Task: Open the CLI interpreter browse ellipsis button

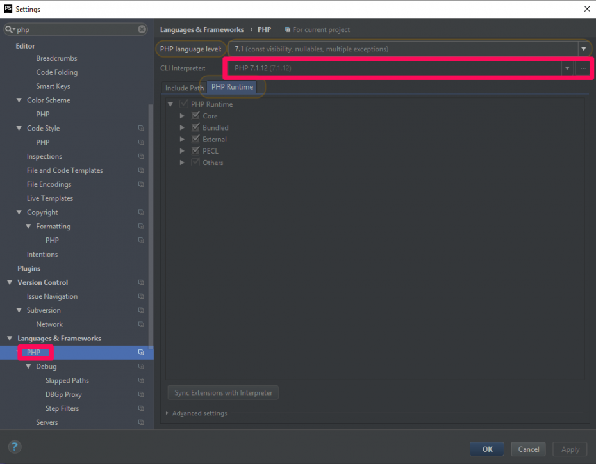Action: click(x=583, y=68)
